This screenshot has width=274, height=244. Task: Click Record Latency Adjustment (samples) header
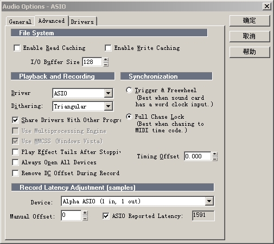112,187
